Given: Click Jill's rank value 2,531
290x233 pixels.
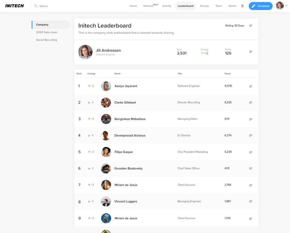Looking at the screenshot, I should [182, 53].
